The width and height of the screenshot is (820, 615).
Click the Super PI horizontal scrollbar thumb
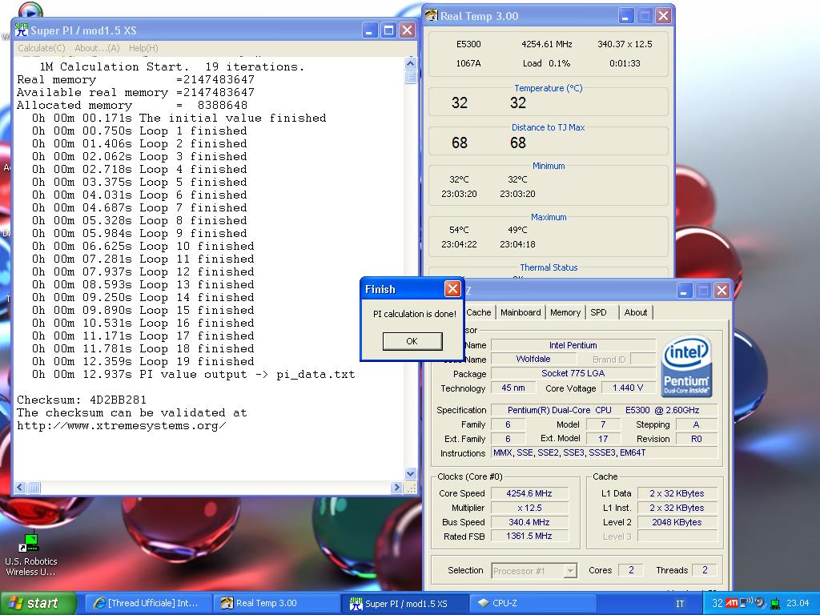[34, 488]
